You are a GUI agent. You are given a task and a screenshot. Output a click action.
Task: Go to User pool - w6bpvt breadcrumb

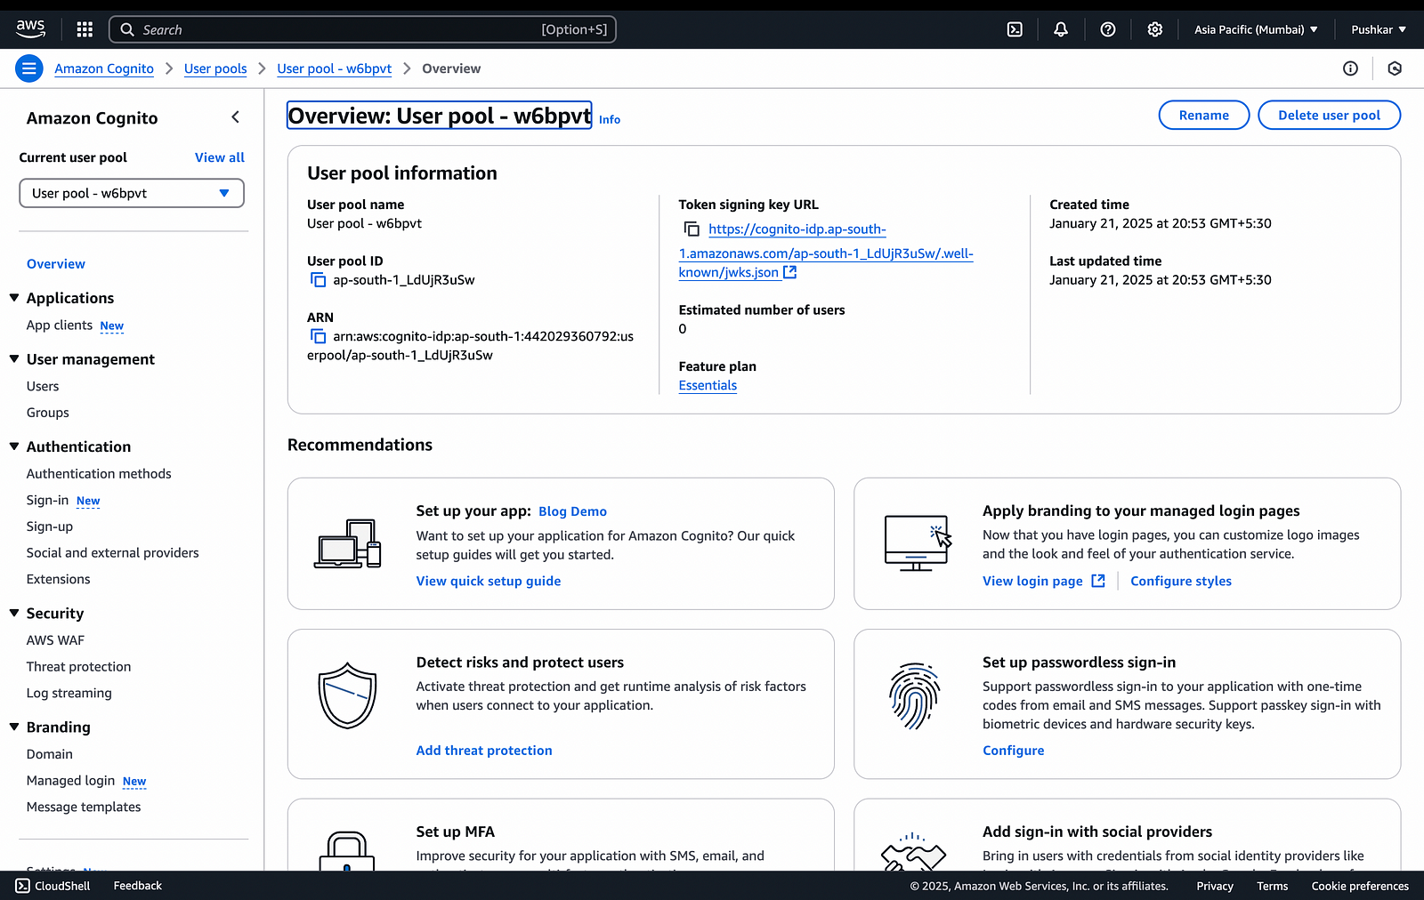pyautogui.click(x=335, y=68)
